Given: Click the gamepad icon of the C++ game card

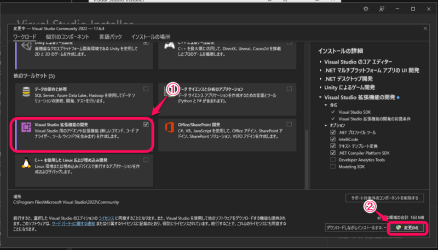Looking at the screenshot, I should pyautogui.click(x=169, y=45).
